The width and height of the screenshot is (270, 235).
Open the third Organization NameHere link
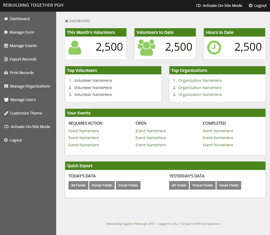tap(200, 94)
